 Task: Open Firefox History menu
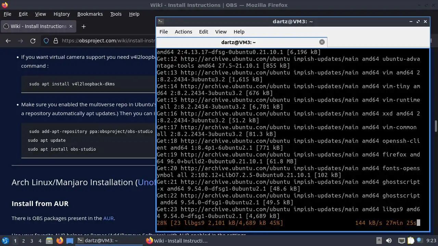click(x=62, y=14)
